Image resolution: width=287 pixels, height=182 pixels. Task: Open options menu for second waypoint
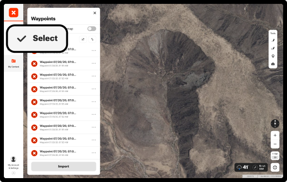[x=94, y=63]
